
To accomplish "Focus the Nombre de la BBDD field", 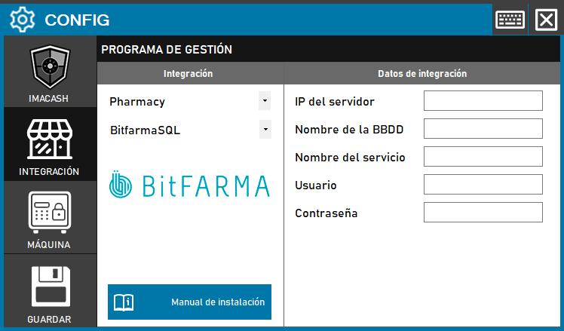I will (483, 129).
